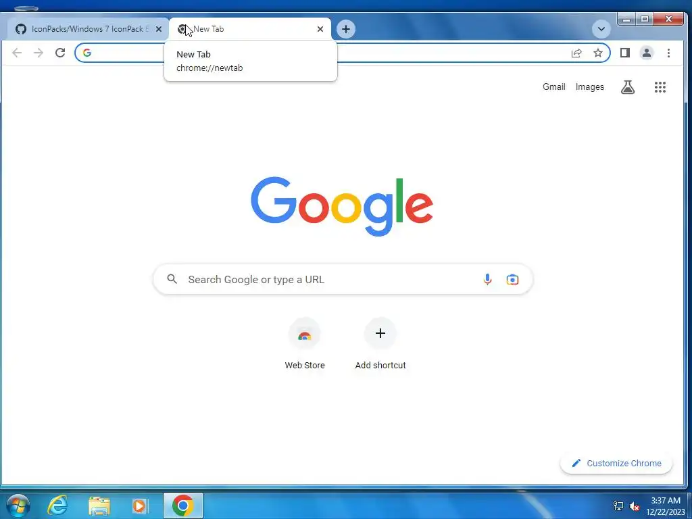Expand the tab search dropdown
Screen dimensions: 692x519
pos(601,29)
